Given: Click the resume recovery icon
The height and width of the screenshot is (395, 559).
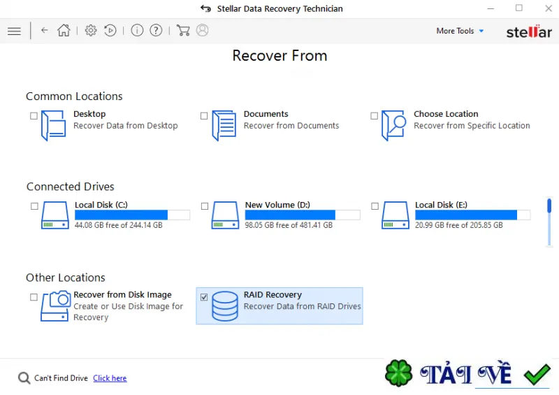Looking at the screenshot, I should tap(110, 30).
